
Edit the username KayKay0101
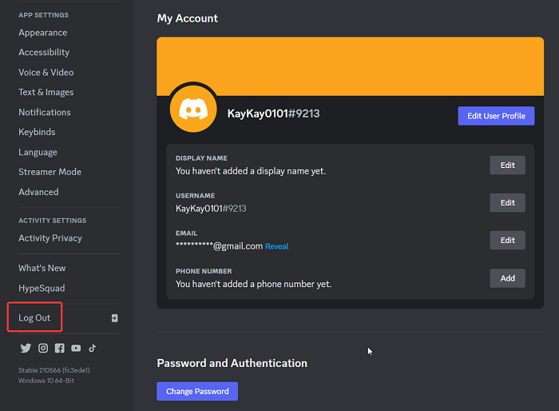[x=507, y=202]
